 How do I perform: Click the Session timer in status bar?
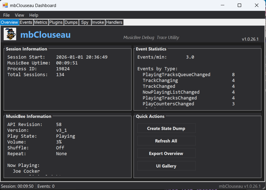pos(17,186)
